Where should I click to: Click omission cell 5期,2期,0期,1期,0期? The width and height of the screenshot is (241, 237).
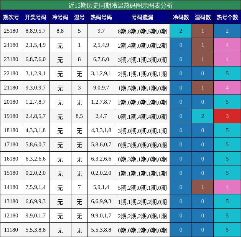click(x=142, y=188)
